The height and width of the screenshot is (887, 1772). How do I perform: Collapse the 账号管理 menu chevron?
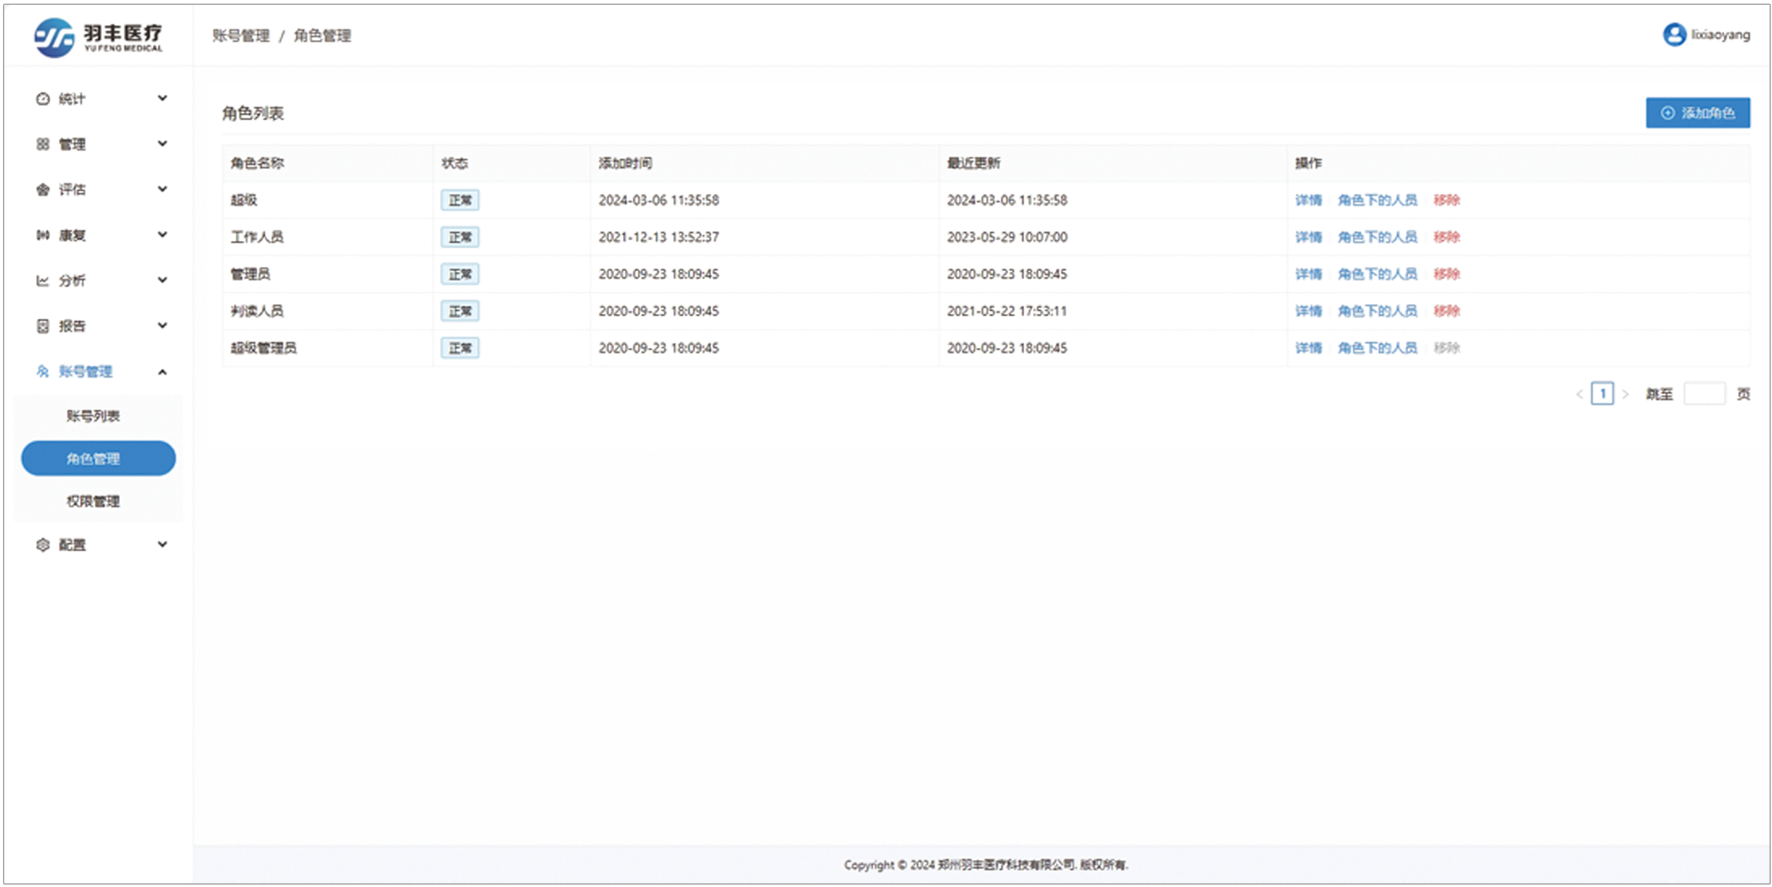162,372
